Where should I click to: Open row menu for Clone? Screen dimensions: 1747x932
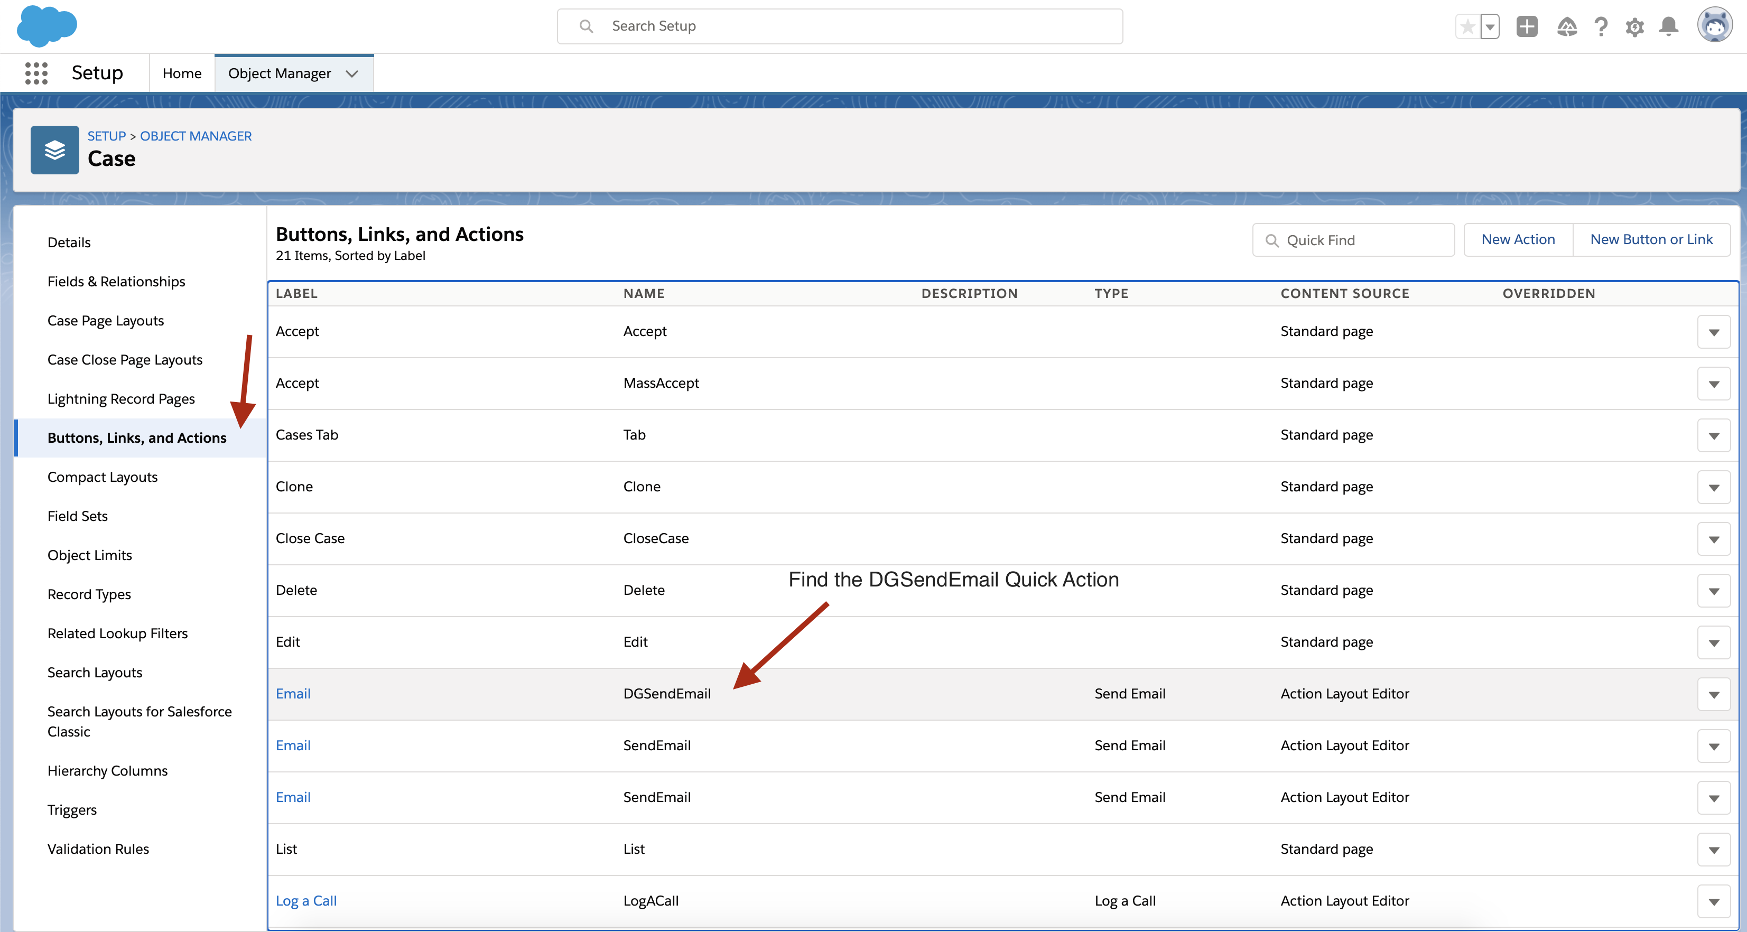click(1714, 487)
